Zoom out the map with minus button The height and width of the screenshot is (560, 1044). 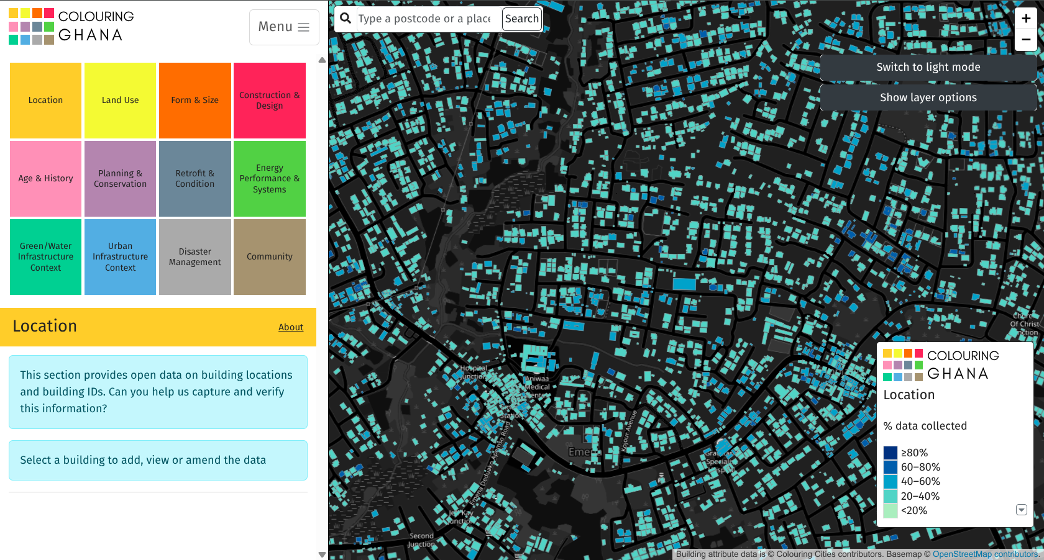coord(1026,40)
